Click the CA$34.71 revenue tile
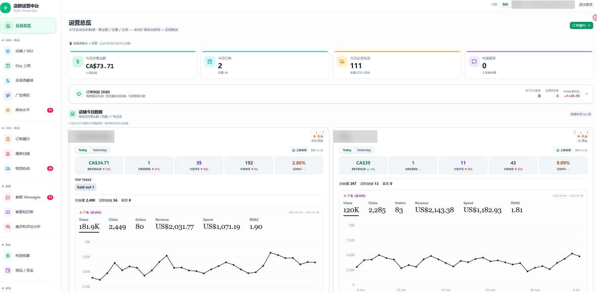Viewport: 597px width, 293px height. coord(99,166)
